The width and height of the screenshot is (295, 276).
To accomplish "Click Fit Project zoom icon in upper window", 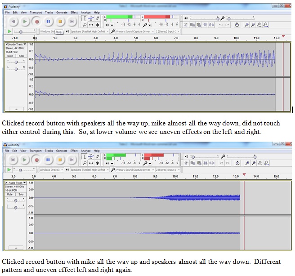I will tap(266, 25).
